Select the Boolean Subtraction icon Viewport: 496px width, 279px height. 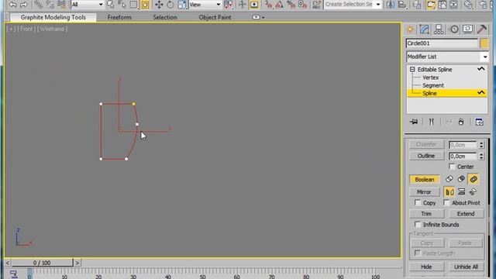(461, 179)
